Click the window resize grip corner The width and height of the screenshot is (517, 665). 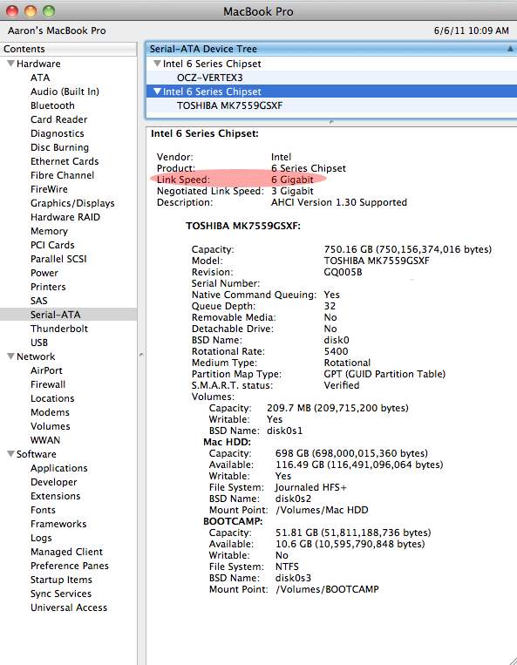[511, 660]
